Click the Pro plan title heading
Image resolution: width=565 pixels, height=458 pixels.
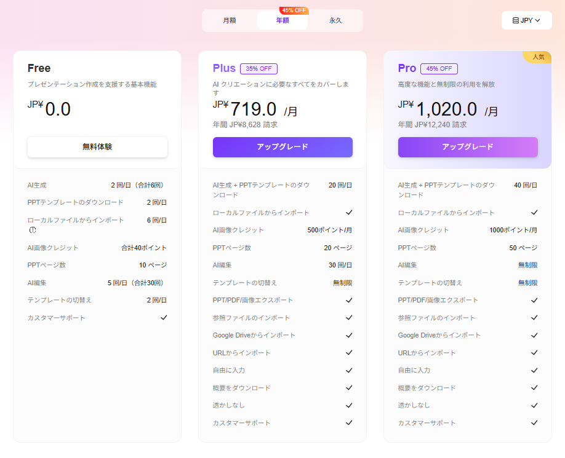[407, 68]
